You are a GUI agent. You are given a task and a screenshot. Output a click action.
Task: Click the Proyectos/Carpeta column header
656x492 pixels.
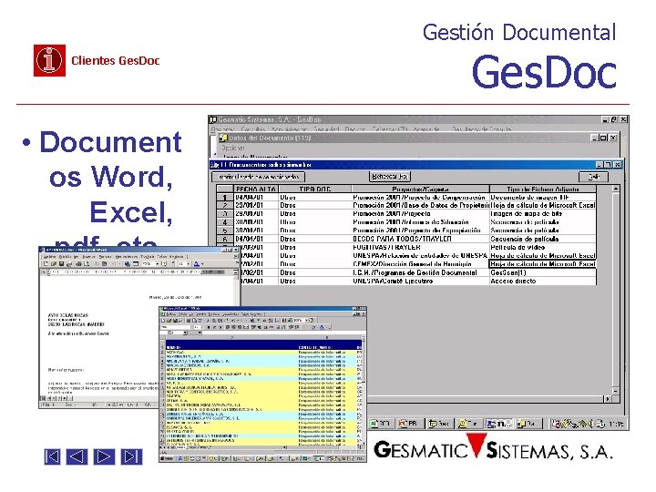click(420, 190)
